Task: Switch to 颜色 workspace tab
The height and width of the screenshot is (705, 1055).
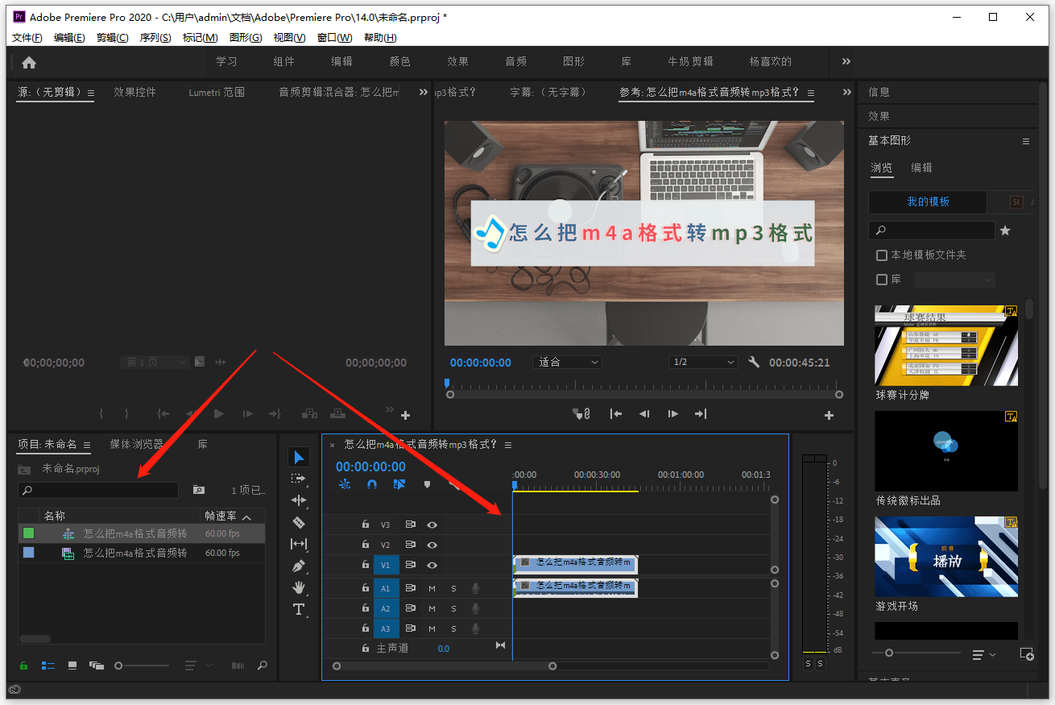Action: click(400, 61)
